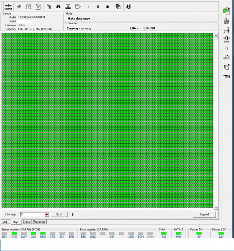
Task: Click the pause icon in right sidebar
Action: click(x=227, y=48)
